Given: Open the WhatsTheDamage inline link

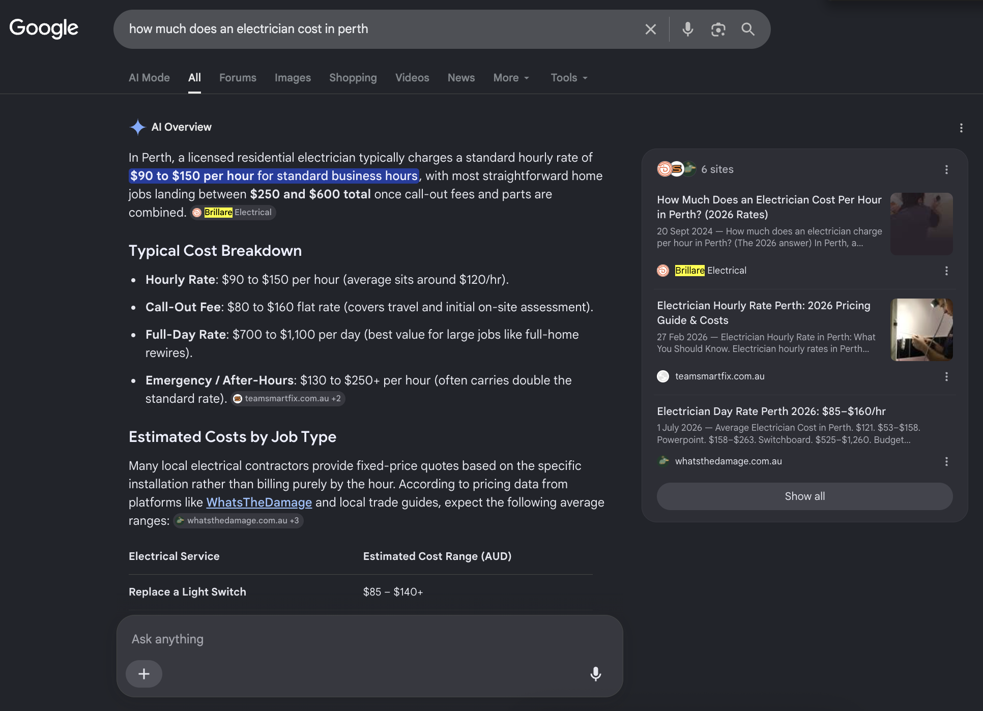Looking at the screenshot, I should (259, 502).
